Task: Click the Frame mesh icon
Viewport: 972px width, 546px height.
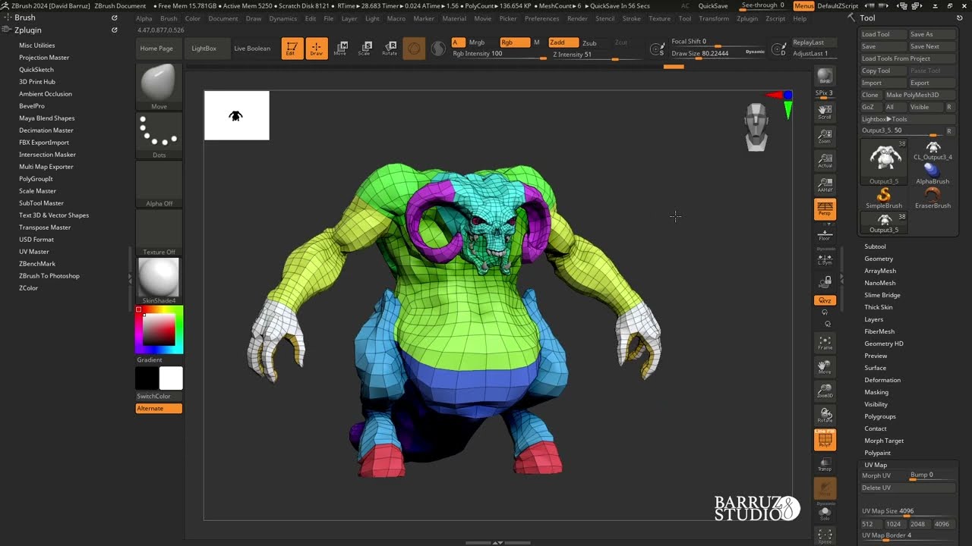Action: (x=825, y=343)
